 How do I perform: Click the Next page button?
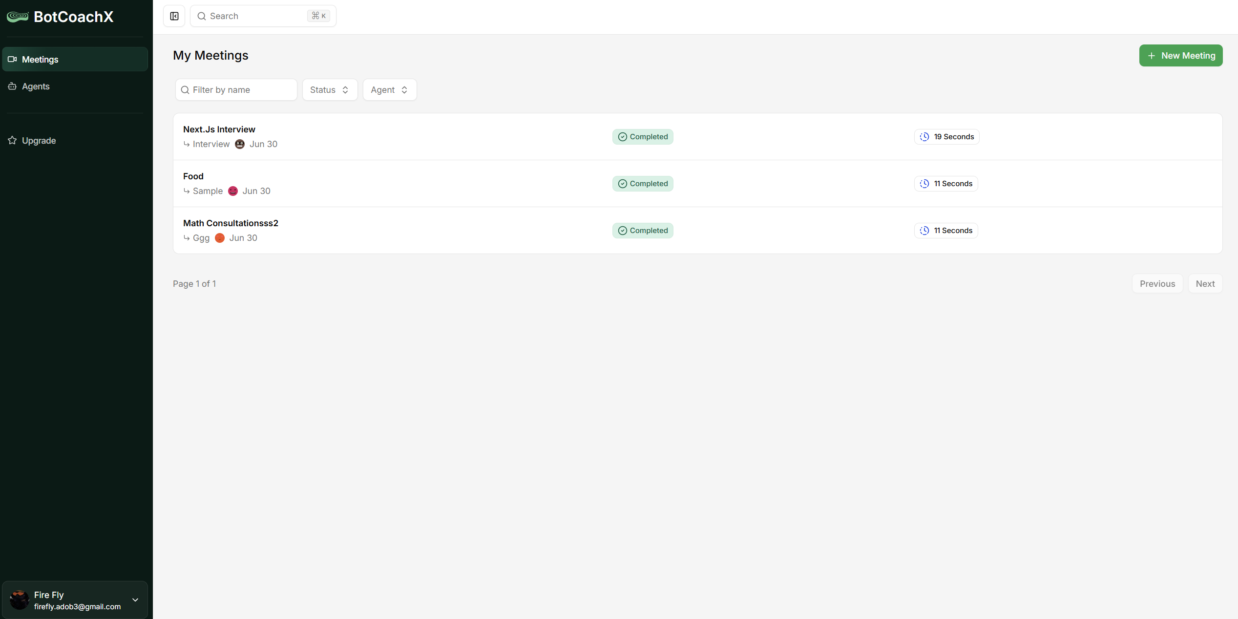point(1205,284)
